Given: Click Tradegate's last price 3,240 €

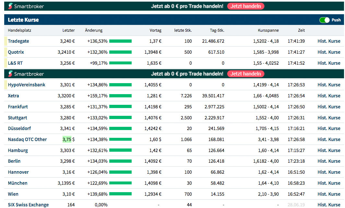Looking at the screenshot, I should 67,41.
